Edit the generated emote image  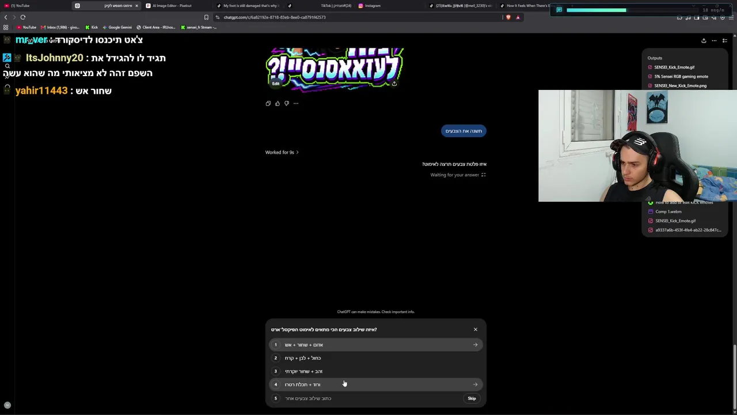pyautogui.click(x=276, y=84)
